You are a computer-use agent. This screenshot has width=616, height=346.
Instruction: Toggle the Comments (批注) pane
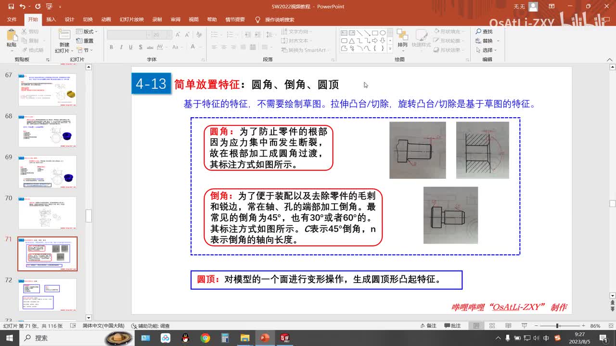(x=452, y=326)
